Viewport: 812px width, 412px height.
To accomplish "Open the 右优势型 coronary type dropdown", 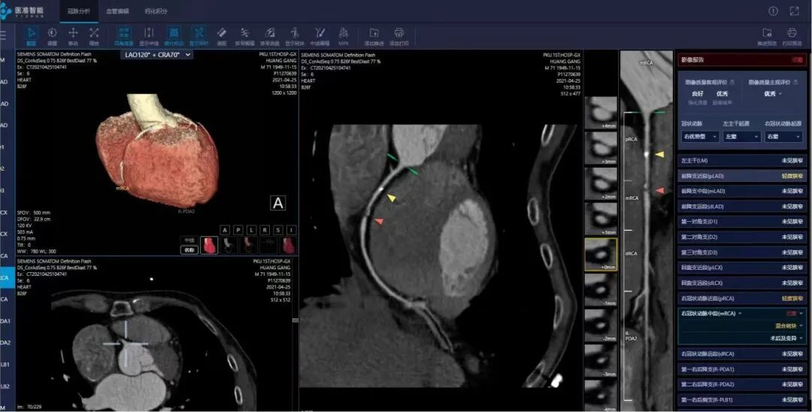I will [x=700, y=137].
